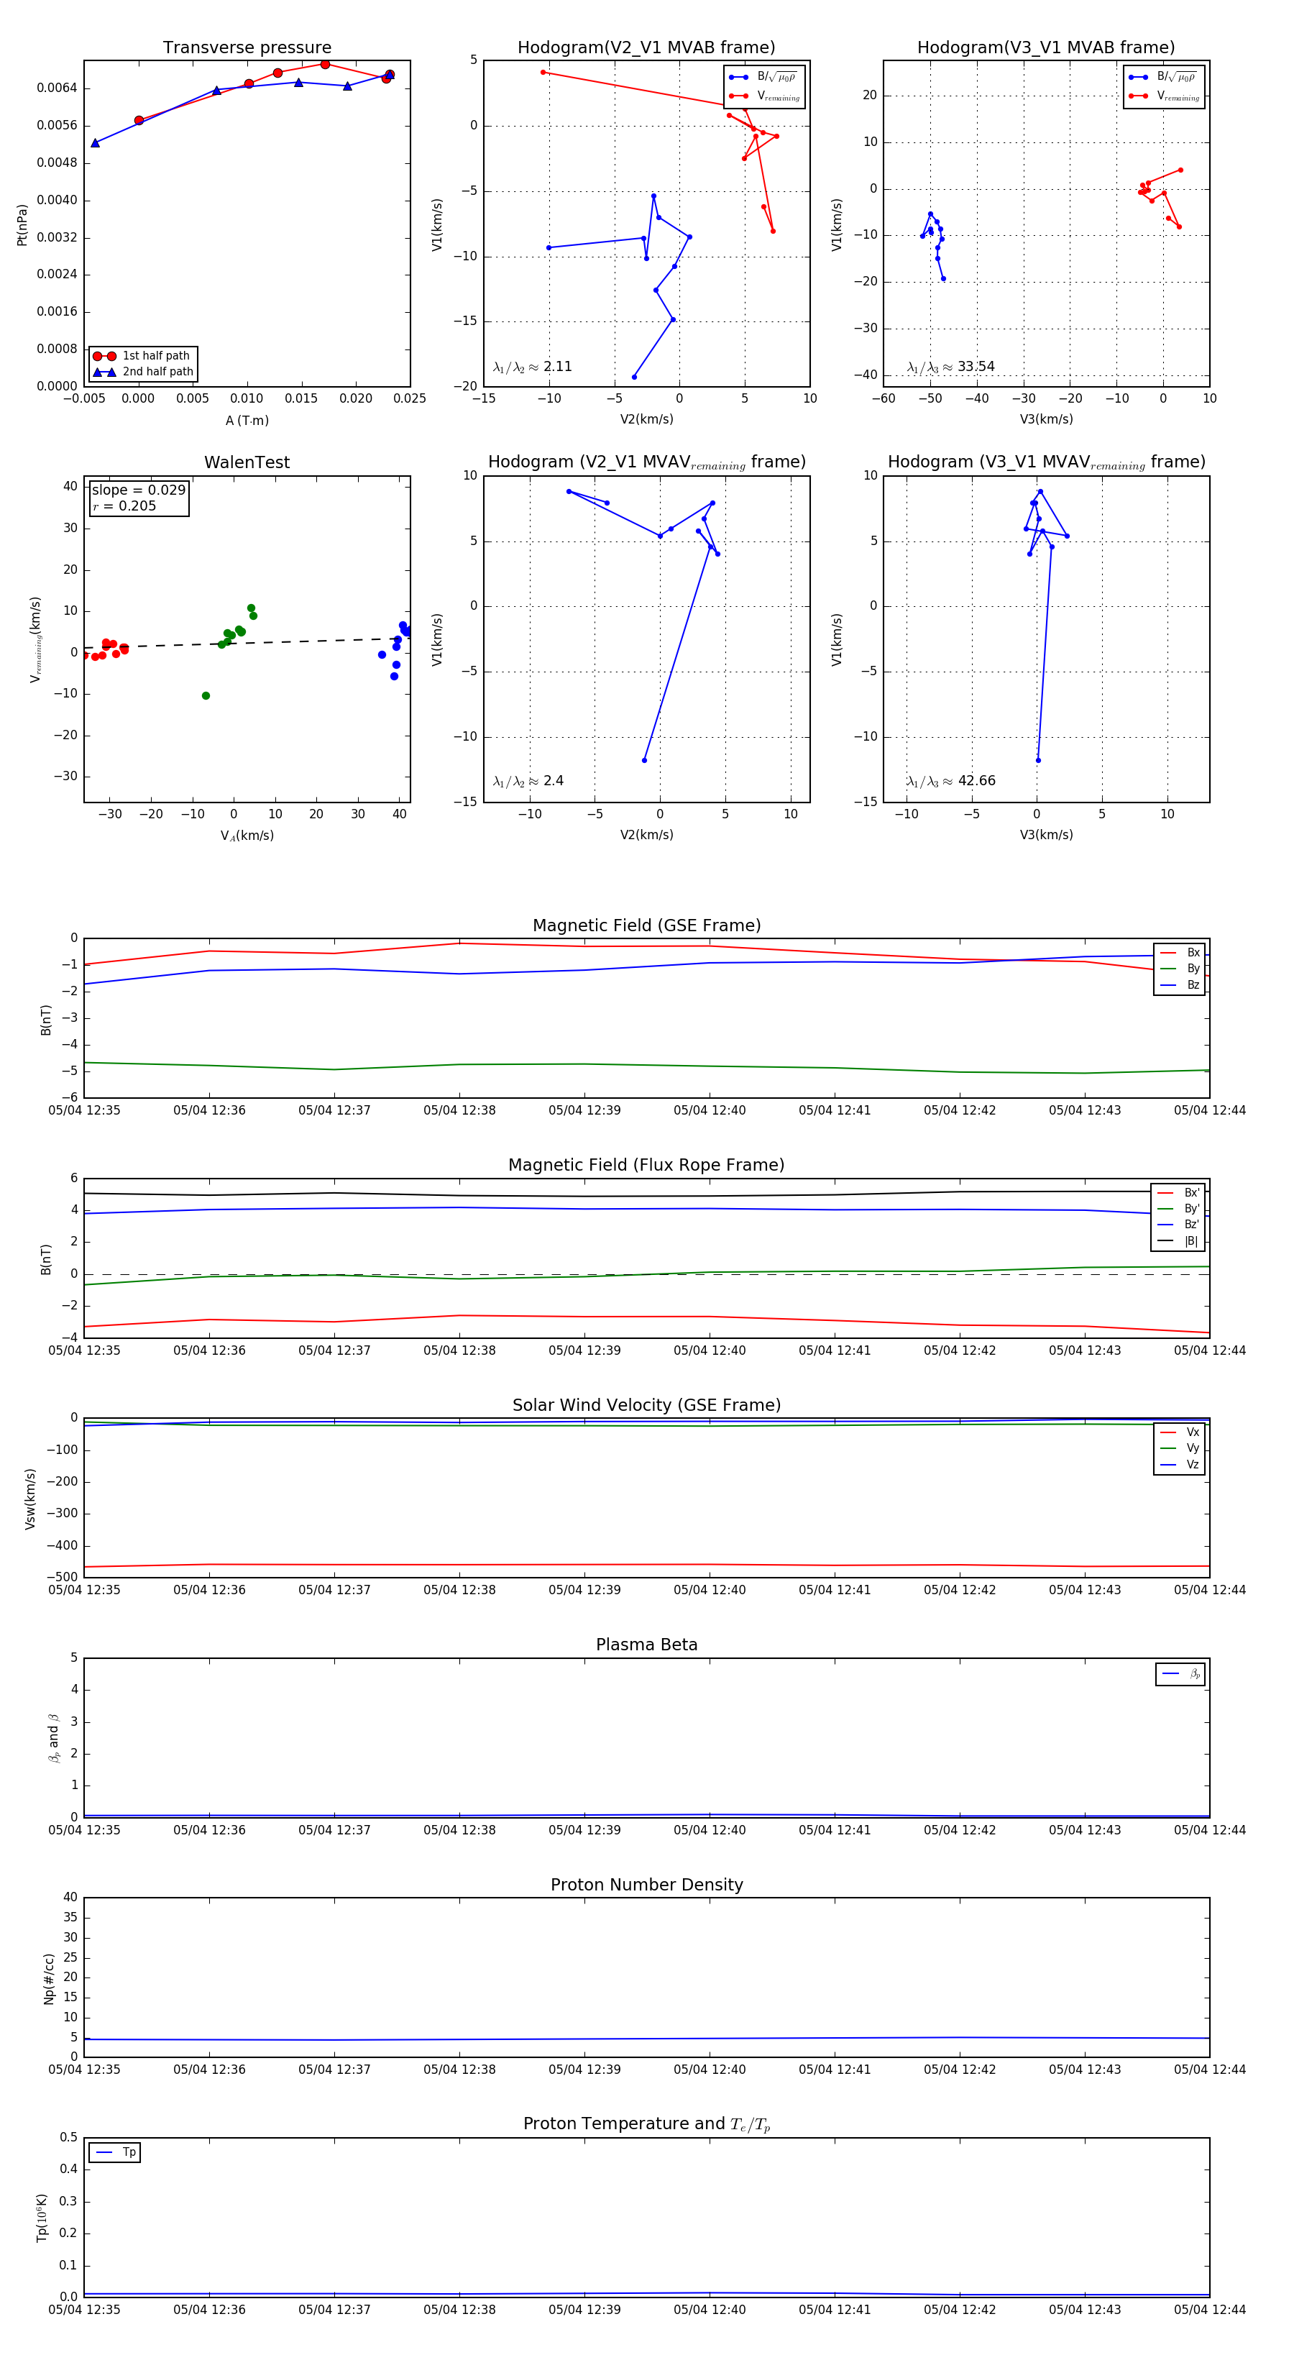Click the Bx' legend entry in the Flux Rope plot
The height and width of the screenshot is (2373, 1294).
tap(1178, 1192)
